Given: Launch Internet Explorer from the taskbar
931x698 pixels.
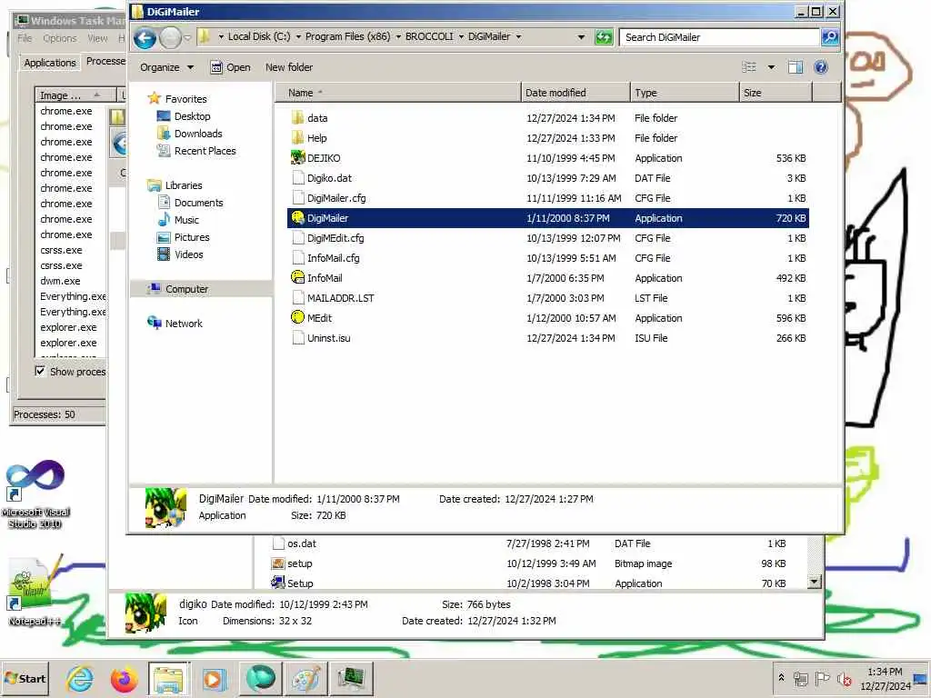Looking at the screenshot, I should 80,678.
